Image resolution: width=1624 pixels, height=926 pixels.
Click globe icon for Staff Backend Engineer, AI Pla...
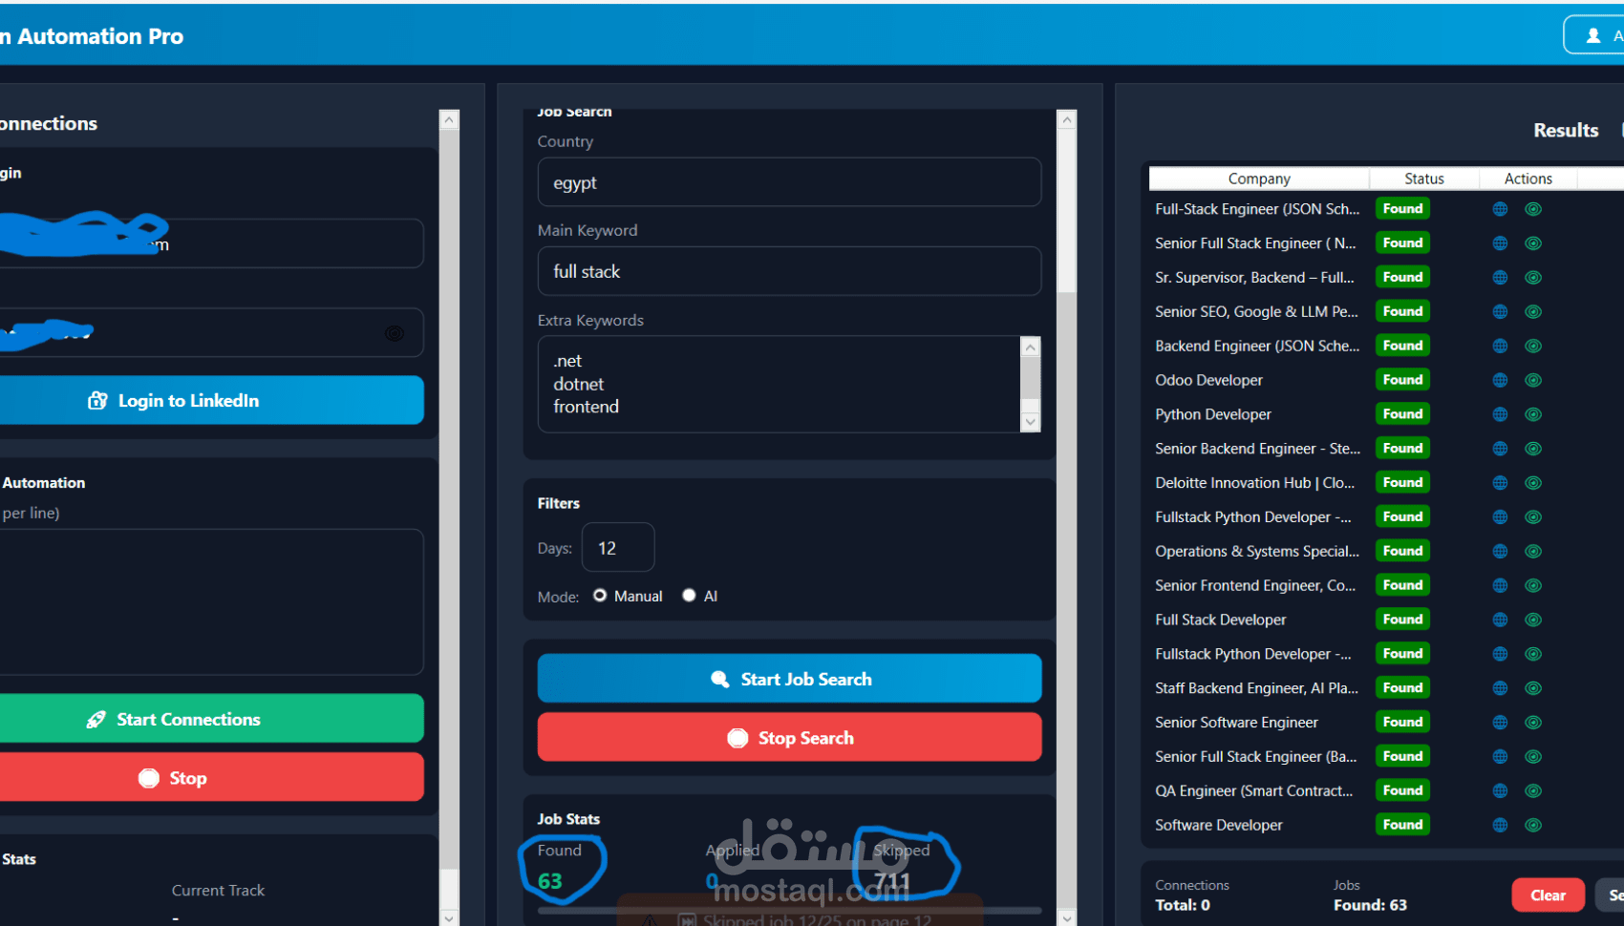pyautogui.click(x=1500, y=688)
